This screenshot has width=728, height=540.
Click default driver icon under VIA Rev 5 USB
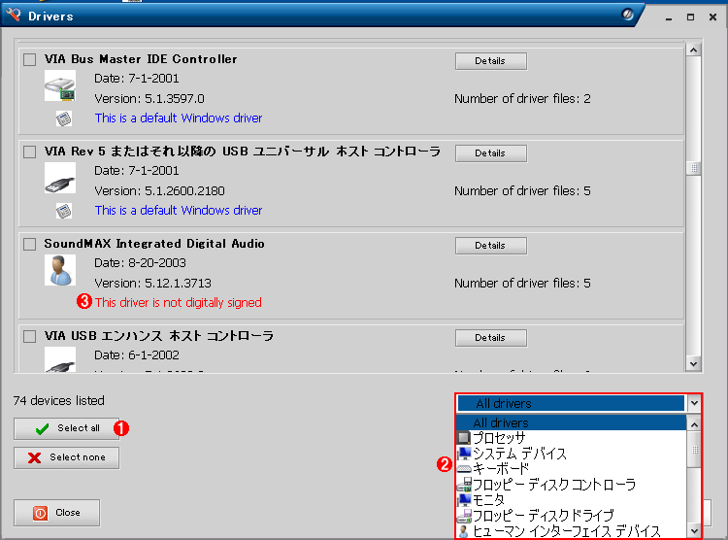coord(64,211)
